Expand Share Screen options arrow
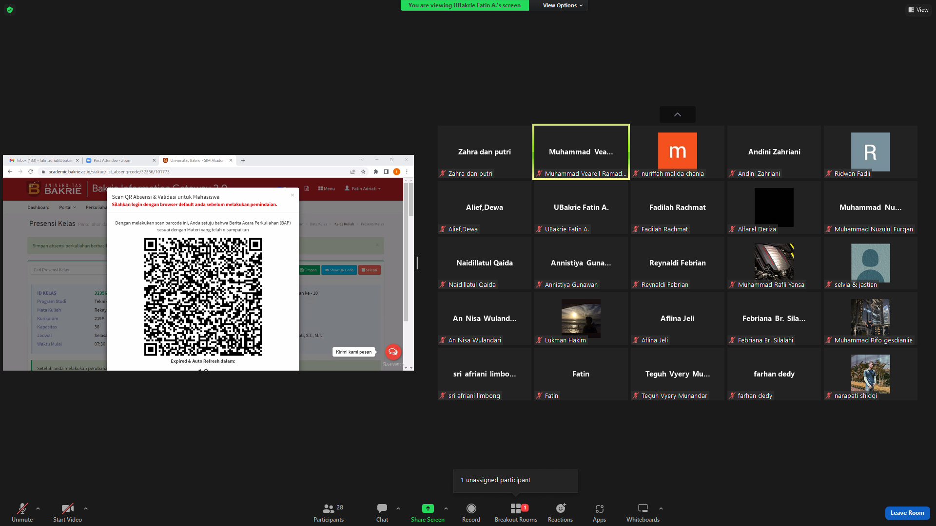Viewport: 936px width, 526px height. 446,508
